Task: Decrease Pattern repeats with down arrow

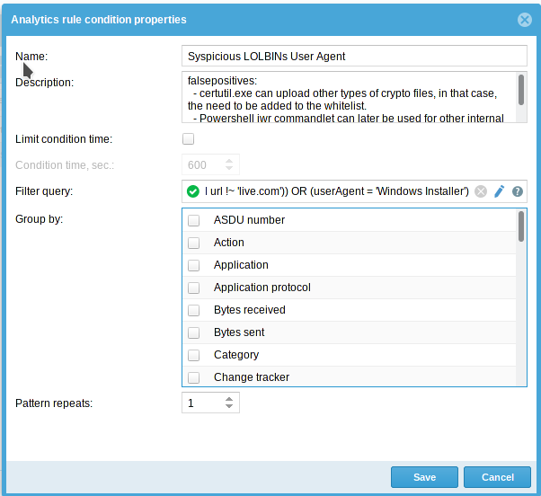Action: [x=229, y=406]
